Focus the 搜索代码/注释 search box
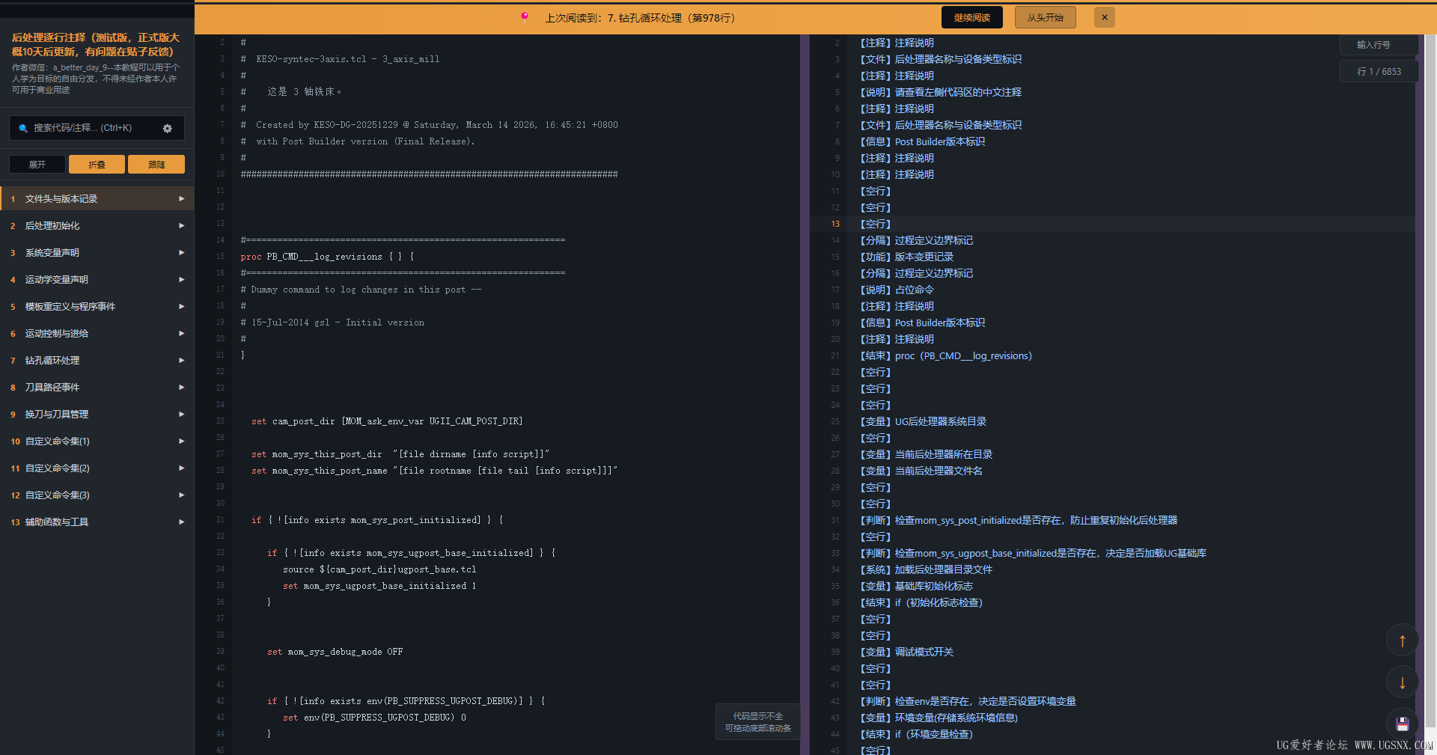The height and width of the screenshot is (755, 1437). pos(90,129)
